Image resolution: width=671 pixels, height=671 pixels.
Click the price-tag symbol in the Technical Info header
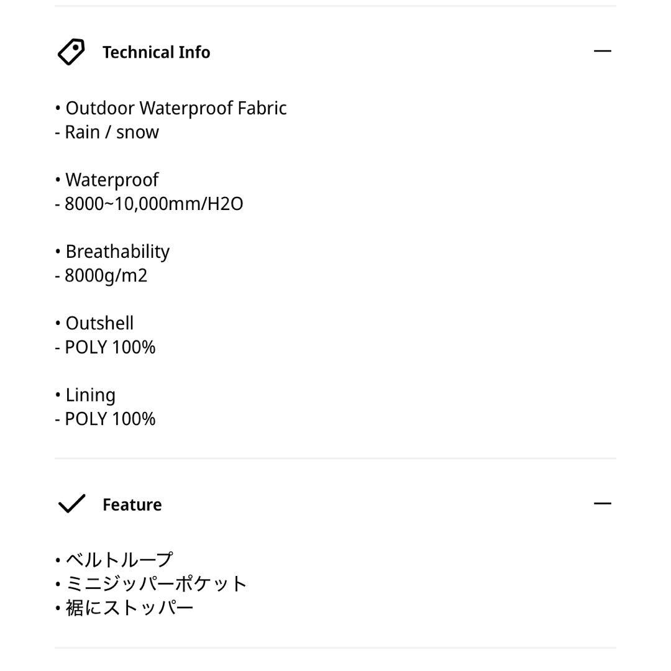click(x=70, y=52)
